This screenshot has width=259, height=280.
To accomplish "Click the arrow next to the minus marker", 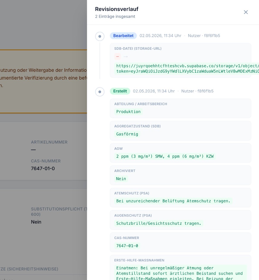I will pyautogui.click(x=126, y=57).
